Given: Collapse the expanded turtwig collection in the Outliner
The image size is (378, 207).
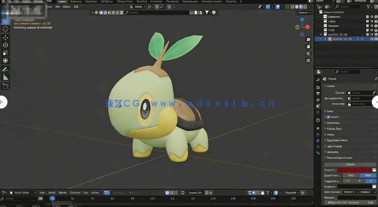Looking at the screenshot, I should [321, 34].
